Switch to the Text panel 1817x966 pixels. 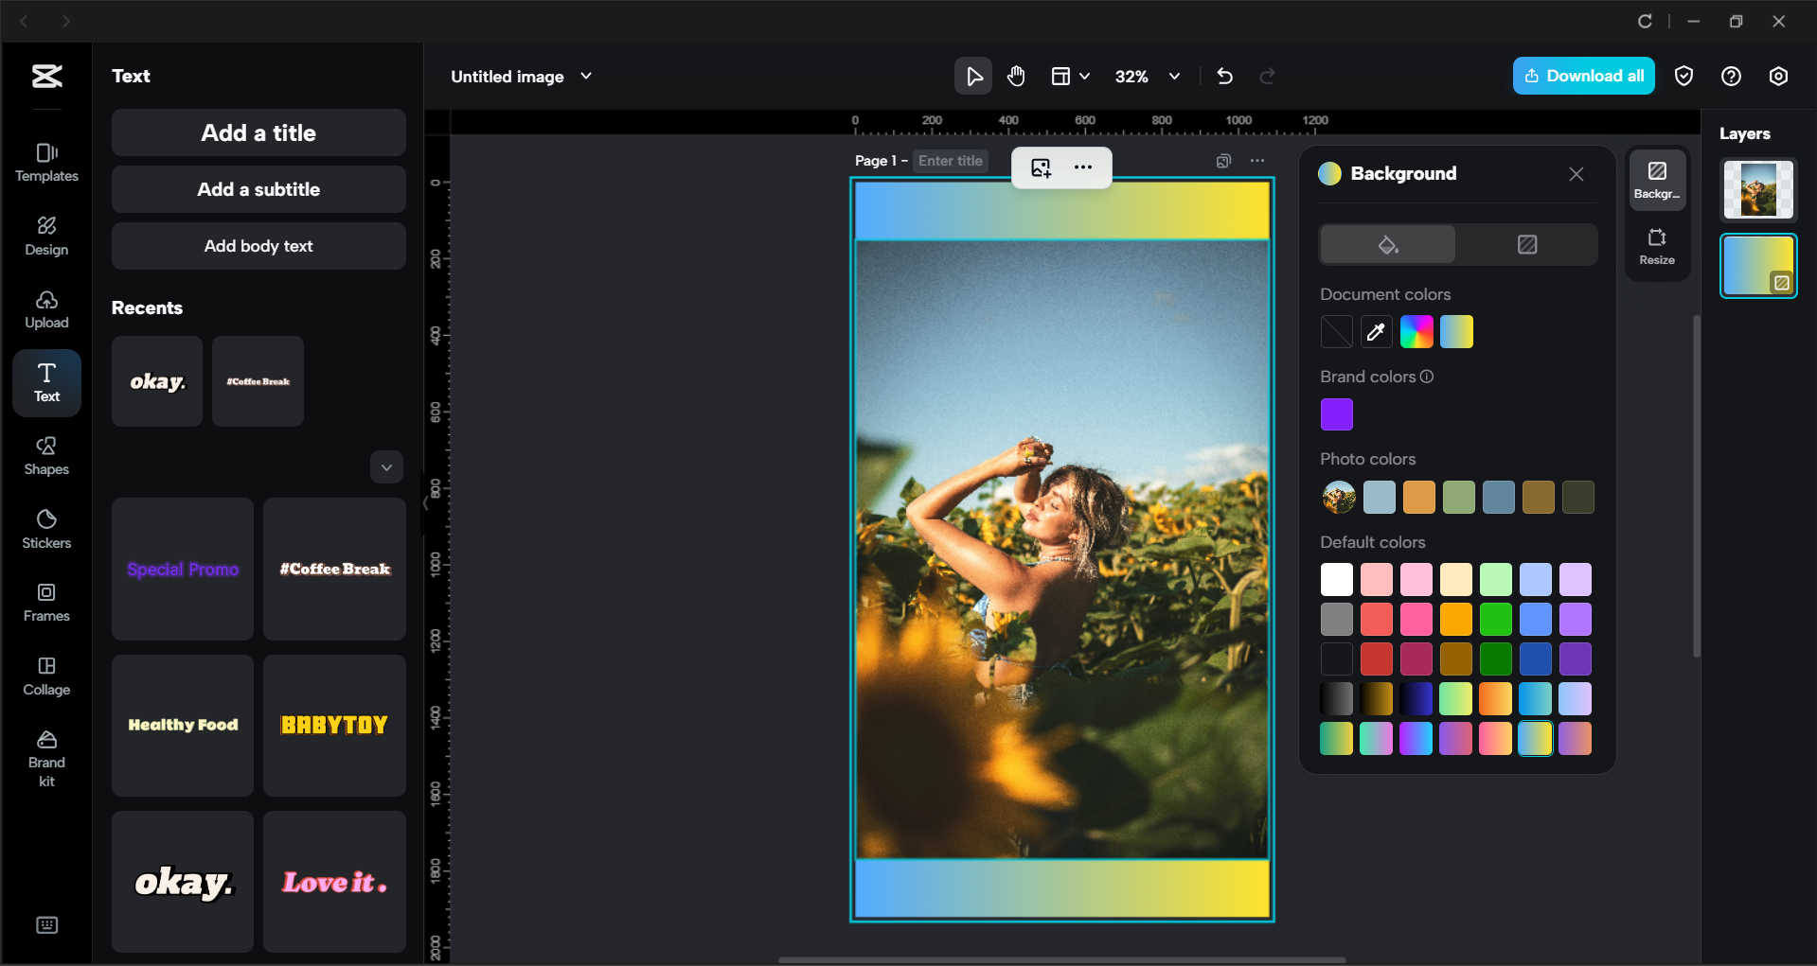[x=46, y=383]
